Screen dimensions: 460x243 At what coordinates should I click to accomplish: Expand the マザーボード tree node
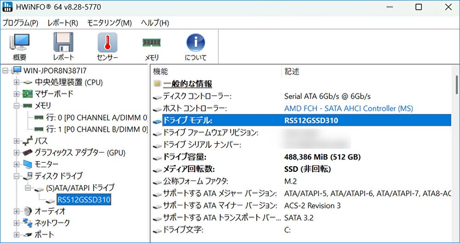(x=17, y=94)
